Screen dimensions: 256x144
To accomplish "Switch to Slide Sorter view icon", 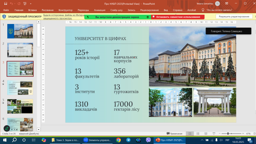I will tap(198, 134).
